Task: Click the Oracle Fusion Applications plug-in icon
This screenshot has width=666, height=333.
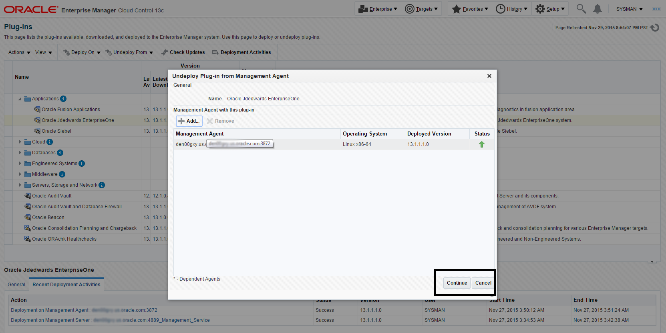Action: [37, 110]
